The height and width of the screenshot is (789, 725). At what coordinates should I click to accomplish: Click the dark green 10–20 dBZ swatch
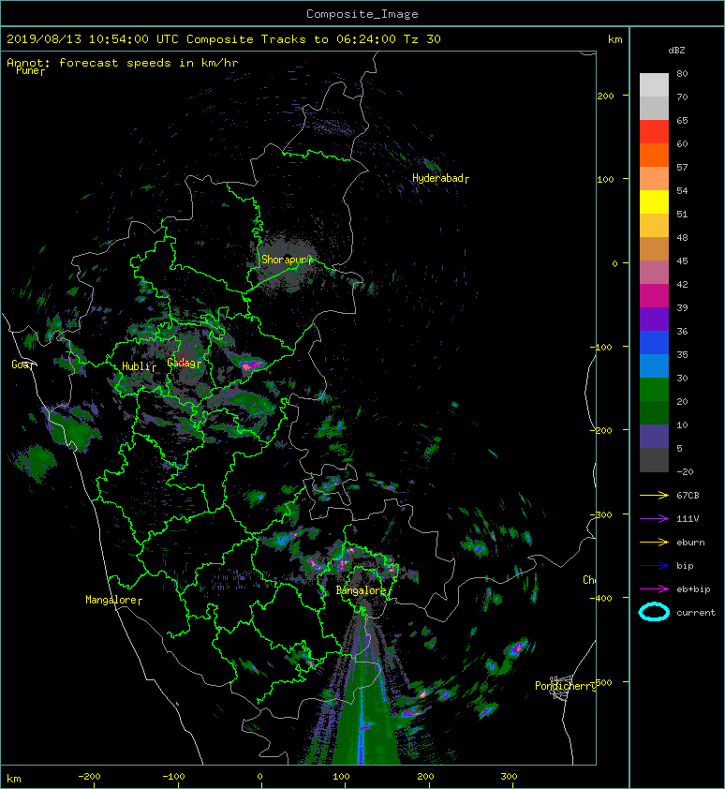coord(654,412)
